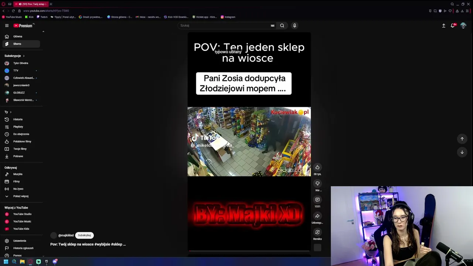The image size is (473, 266).
Task: Open YouTube notifications bell
Action: 453,25
